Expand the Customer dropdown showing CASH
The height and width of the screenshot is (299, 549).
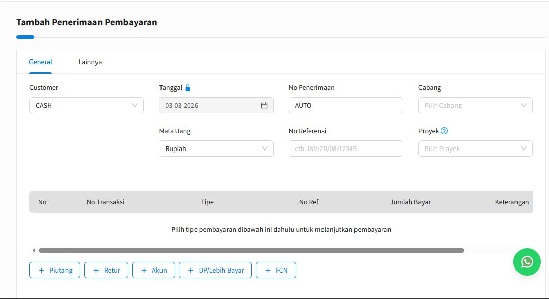point(86,105)
